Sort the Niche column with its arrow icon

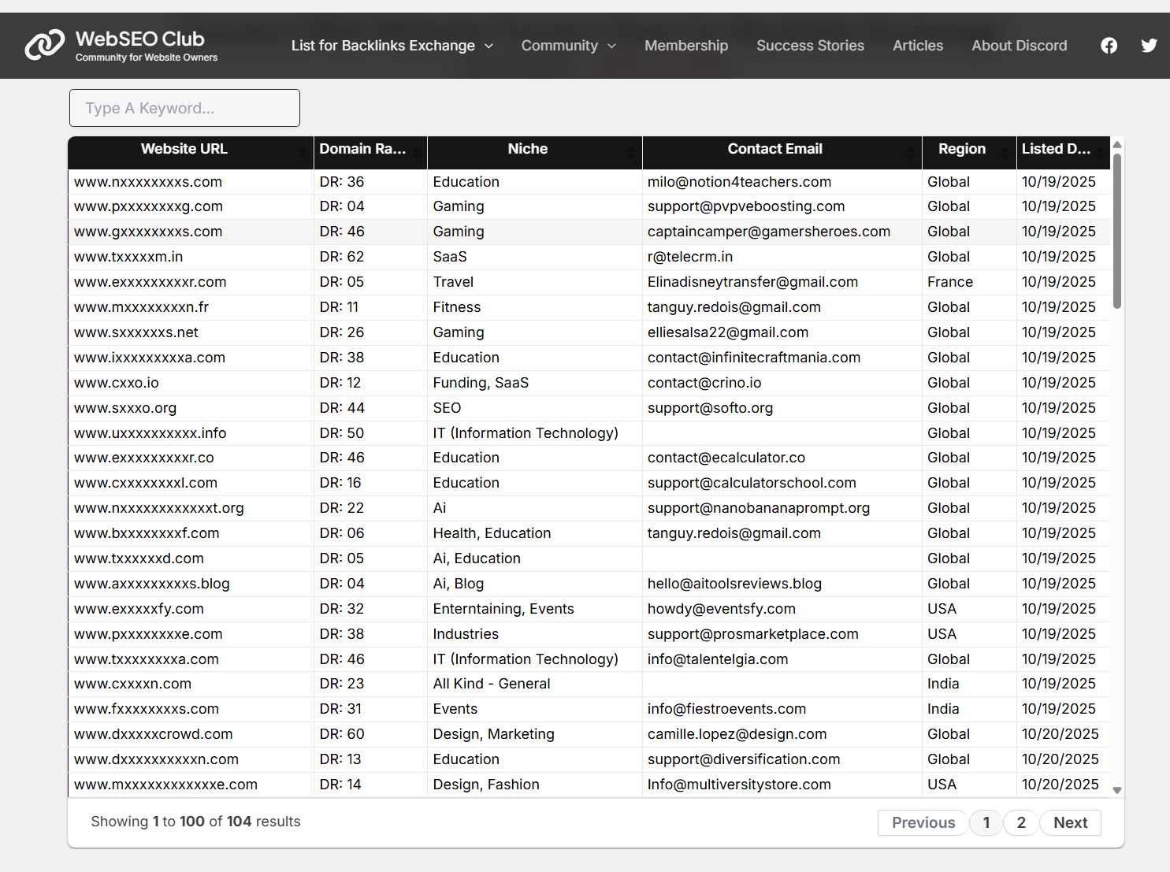631,154
